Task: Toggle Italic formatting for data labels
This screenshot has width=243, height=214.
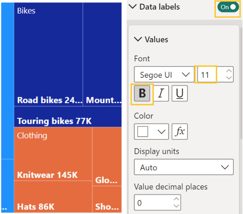Action: click(x=161, y=94)
